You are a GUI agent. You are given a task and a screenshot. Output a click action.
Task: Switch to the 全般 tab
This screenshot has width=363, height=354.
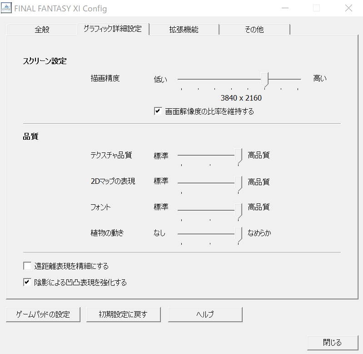pyautogui.click(x=42, y=30)
